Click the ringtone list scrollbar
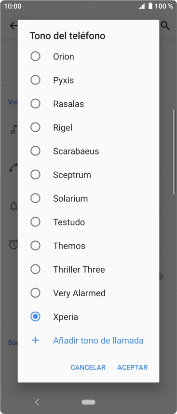Viewport: 177px width, 414px height. (x=174, y=152)
